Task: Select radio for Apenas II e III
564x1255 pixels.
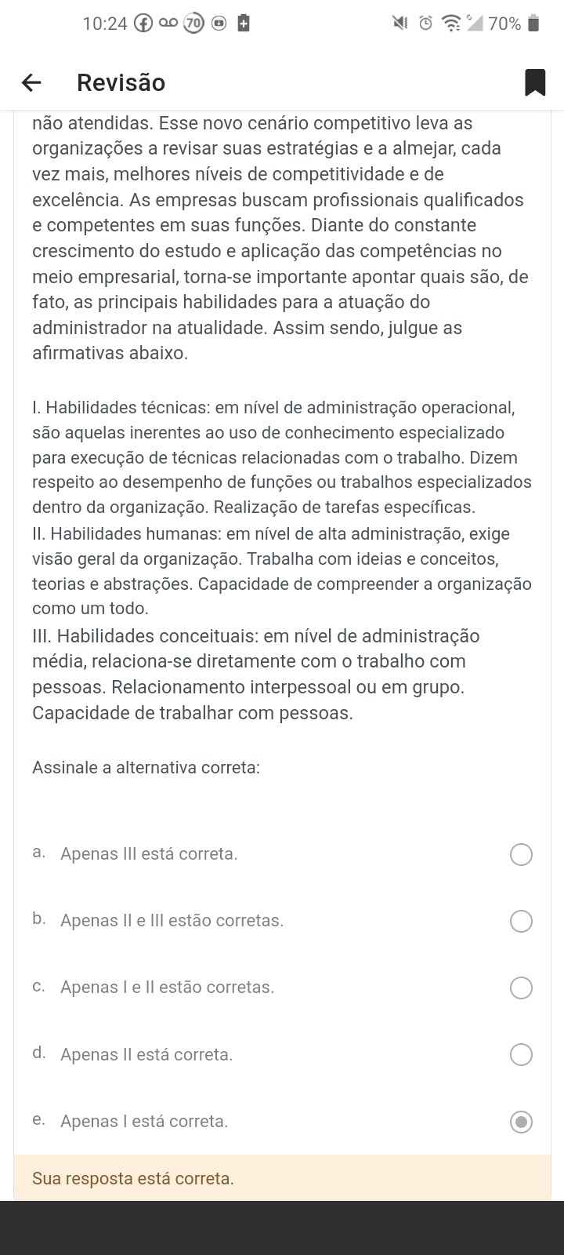Action: [x=521, y=921]
